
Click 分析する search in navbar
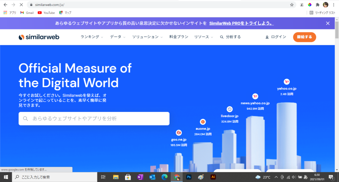[x=230, y=37]
